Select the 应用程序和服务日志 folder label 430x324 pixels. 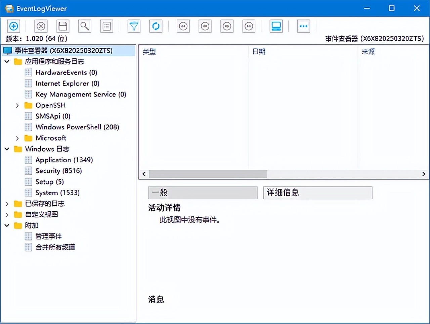[x=54, y=61]
